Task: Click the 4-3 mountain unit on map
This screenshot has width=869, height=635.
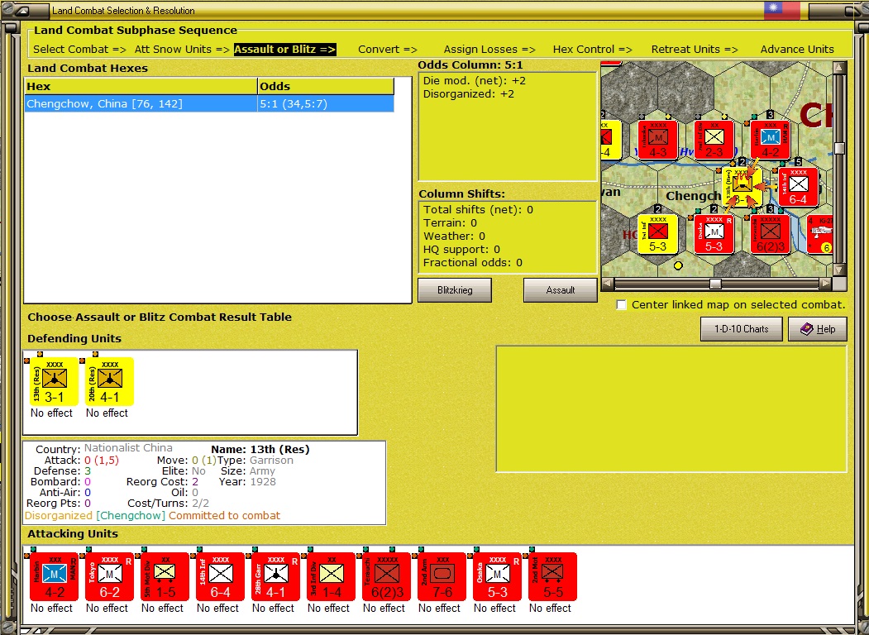Action: (657, 141)
